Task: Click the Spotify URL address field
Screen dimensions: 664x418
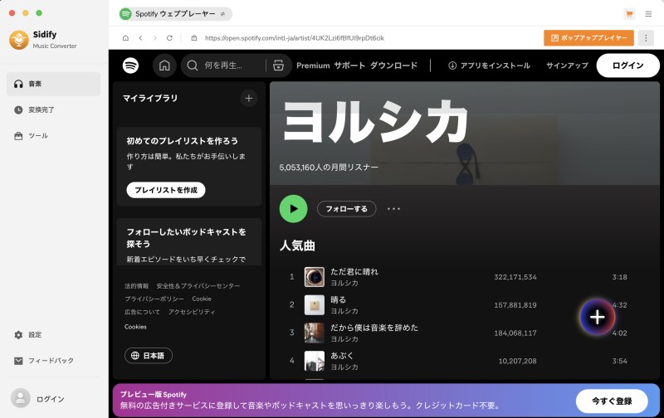Action: [295, 38]
